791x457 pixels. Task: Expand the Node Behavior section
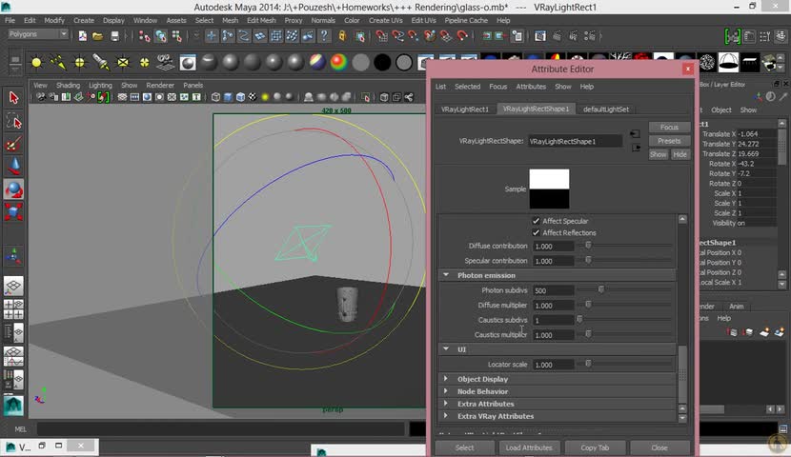446,391
